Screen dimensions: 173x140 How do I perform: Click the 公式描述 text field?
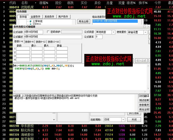[52, 37]
